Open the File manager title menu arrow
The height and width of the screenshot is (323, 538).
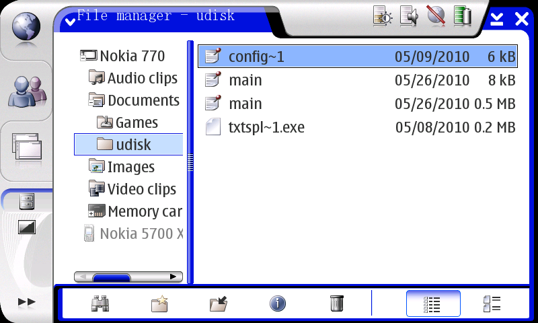tap(71, 21)
